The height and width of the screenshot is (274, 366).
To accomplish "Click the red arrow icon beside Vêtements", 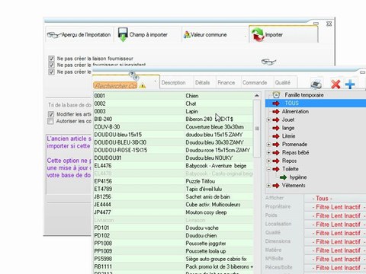I will (276, 186).
